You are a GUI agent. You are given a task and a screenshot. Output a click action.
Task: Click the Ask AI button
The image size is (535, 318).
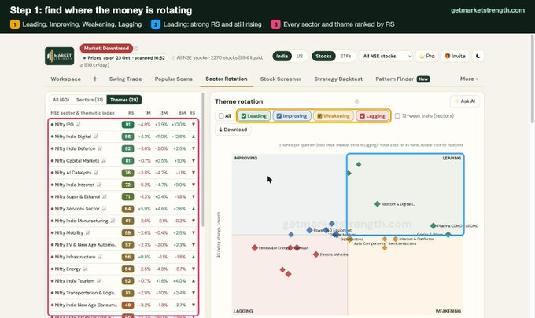click(465, 101)
